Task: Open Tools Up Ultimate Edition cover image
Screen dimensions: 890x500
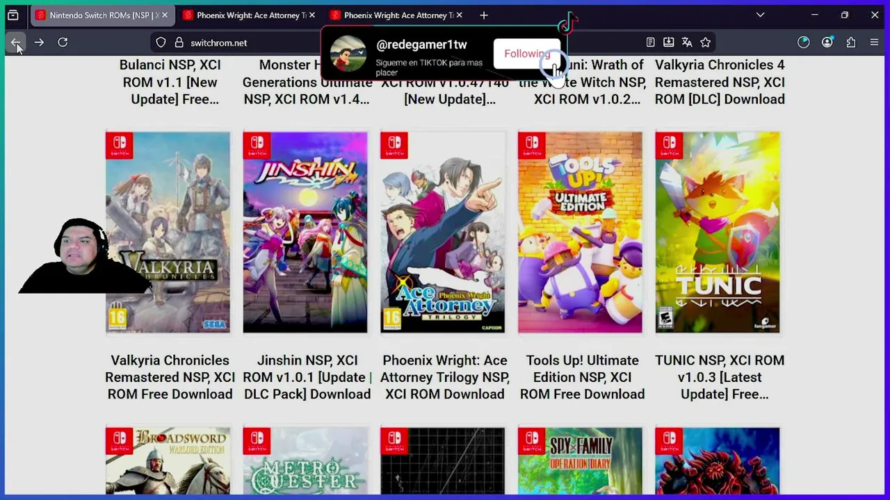Action: coord(580,233)
